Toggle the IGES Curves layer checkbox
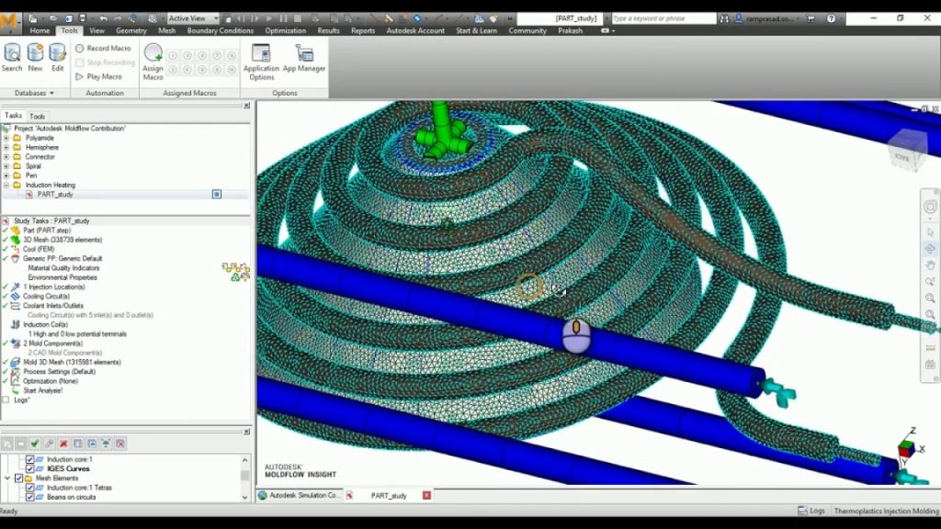This screenshot has height=529, width=941. (x=29, y=468)
